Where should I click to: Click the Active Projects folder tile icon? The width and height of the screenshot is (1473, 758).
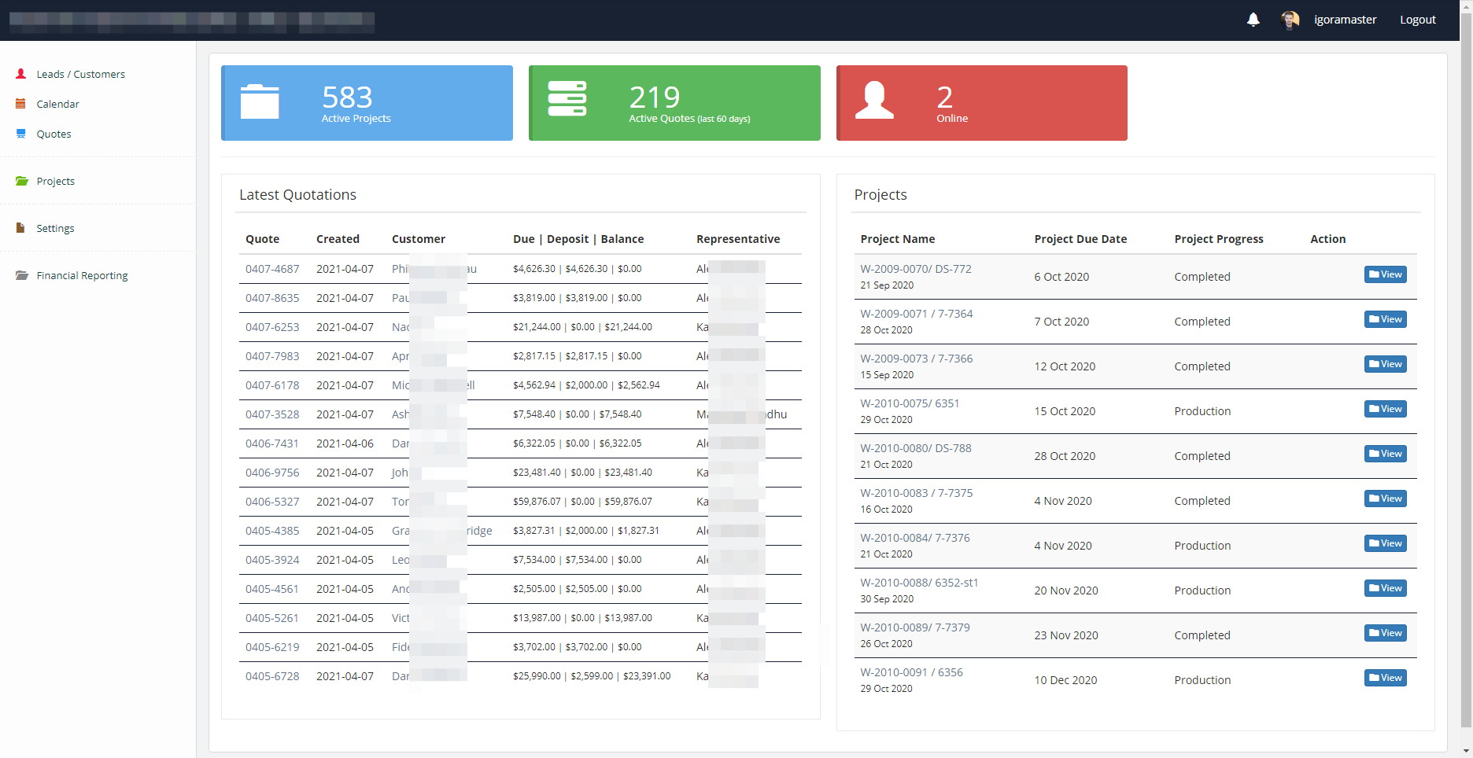click(260, 101)
